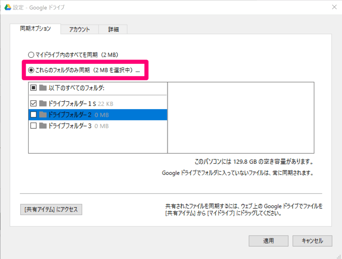This screenshot has width=342, height=259.
Task: Select マイドライブ内のすべてを同期 radio button
Action: click(31, 55)
